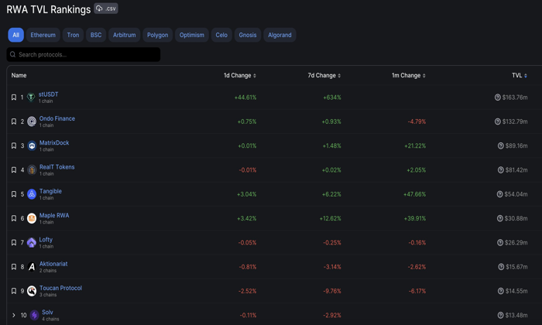Image resolution: width=542 pixels, height=325 pixels.
Task: Click the search magnifier icon
Action: tap(13, 55)
